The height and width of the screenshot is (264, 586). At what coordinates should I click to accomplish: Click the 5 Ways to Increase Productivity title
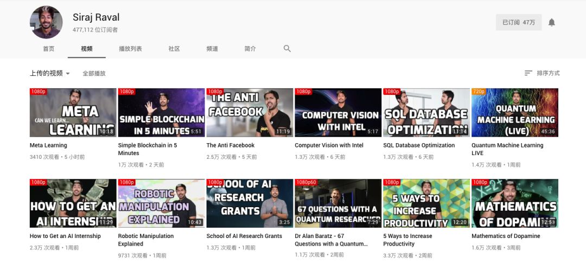point(407,240)
